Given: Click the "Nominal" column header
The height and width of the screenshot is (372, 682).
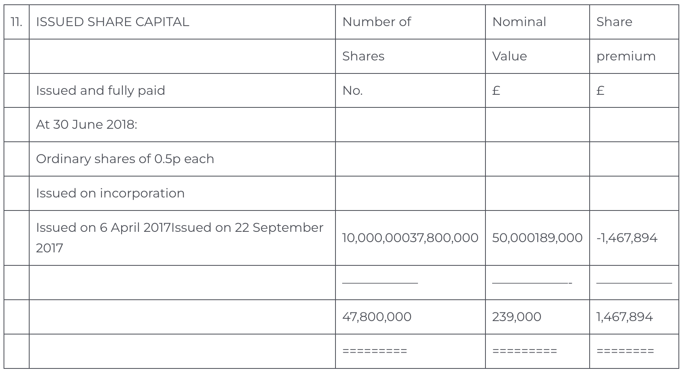Looking at the screenshot, I should pyautogui.click(x=519, y=22).
